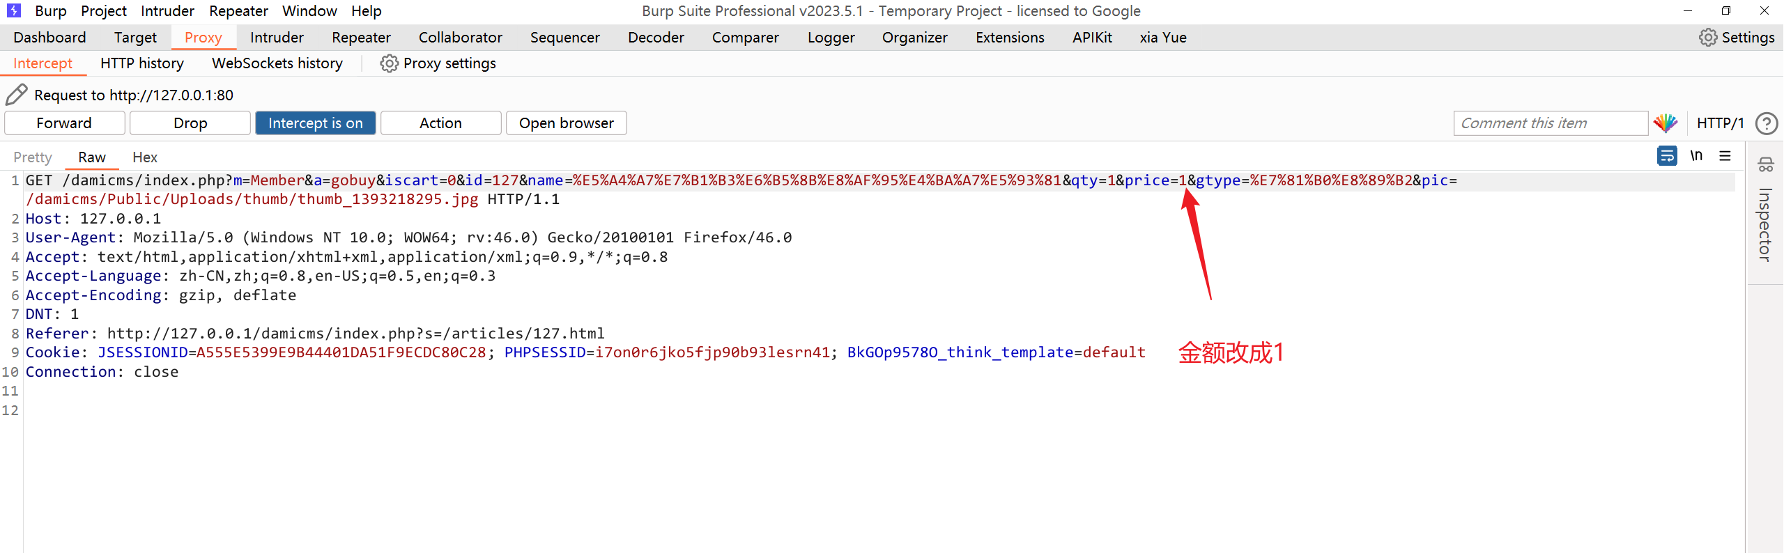Open the Action menu button
The image size is (1784, 553).
coord(441,123)
